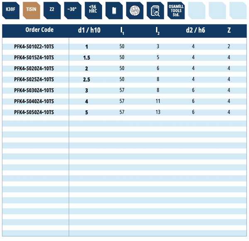The height and width of the screenshot is (241, 249).
Task: Click the Order Code column header
Action: [39, 30]
